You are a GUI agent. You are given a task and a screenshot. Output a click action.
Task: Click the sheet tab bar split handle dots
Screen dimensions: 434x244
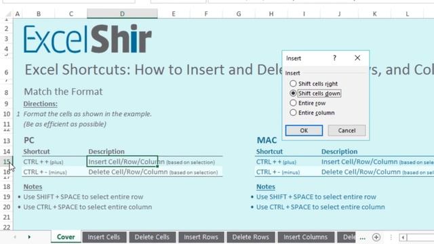coord(391,237)
